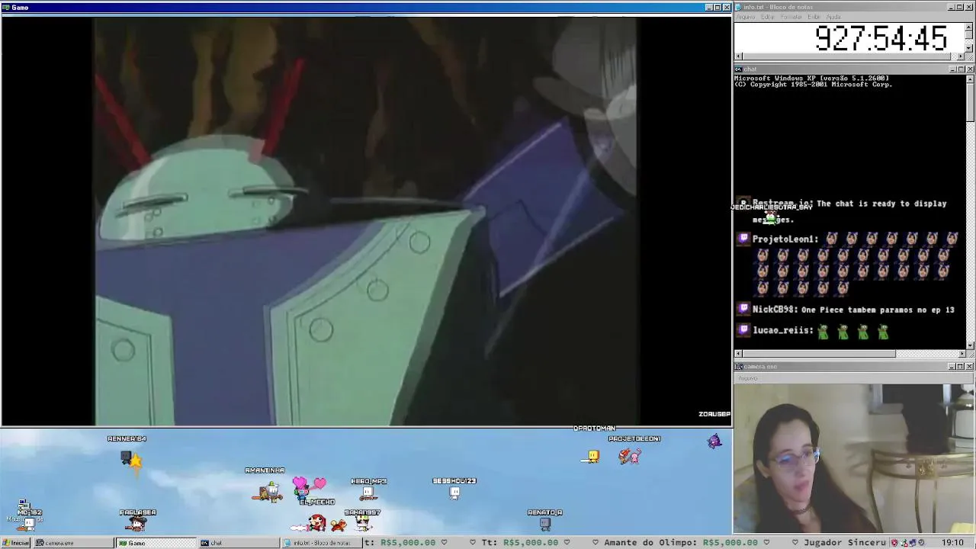Click the Notepad icon in info.txt title bar
Screen dimensions: 976x549
pyautogui.click(x=740, y=8)
